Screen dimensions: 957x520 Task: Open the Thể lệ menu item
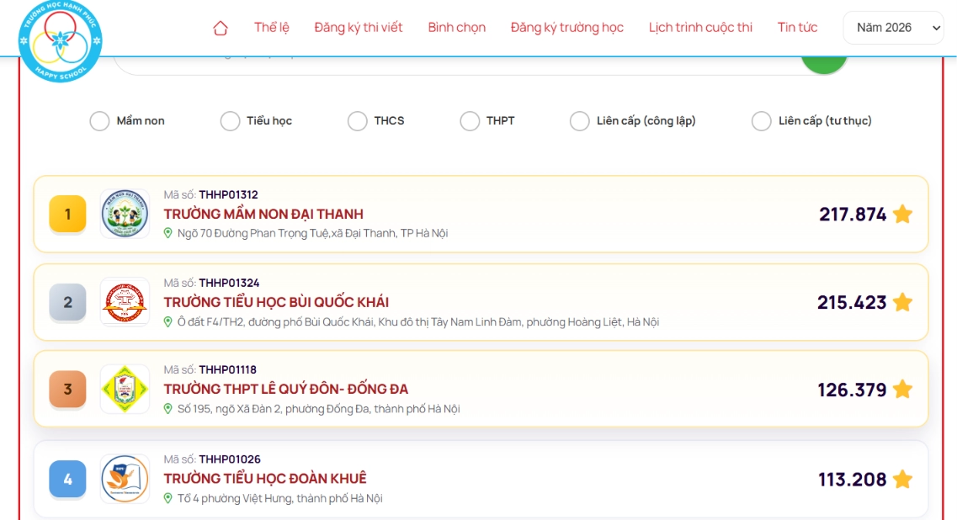[272, 28]
